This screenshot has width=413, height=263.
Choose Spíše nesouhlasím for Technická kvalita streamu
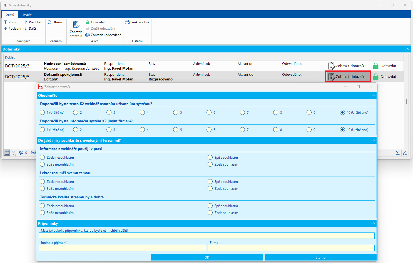(x=42, y=213)
